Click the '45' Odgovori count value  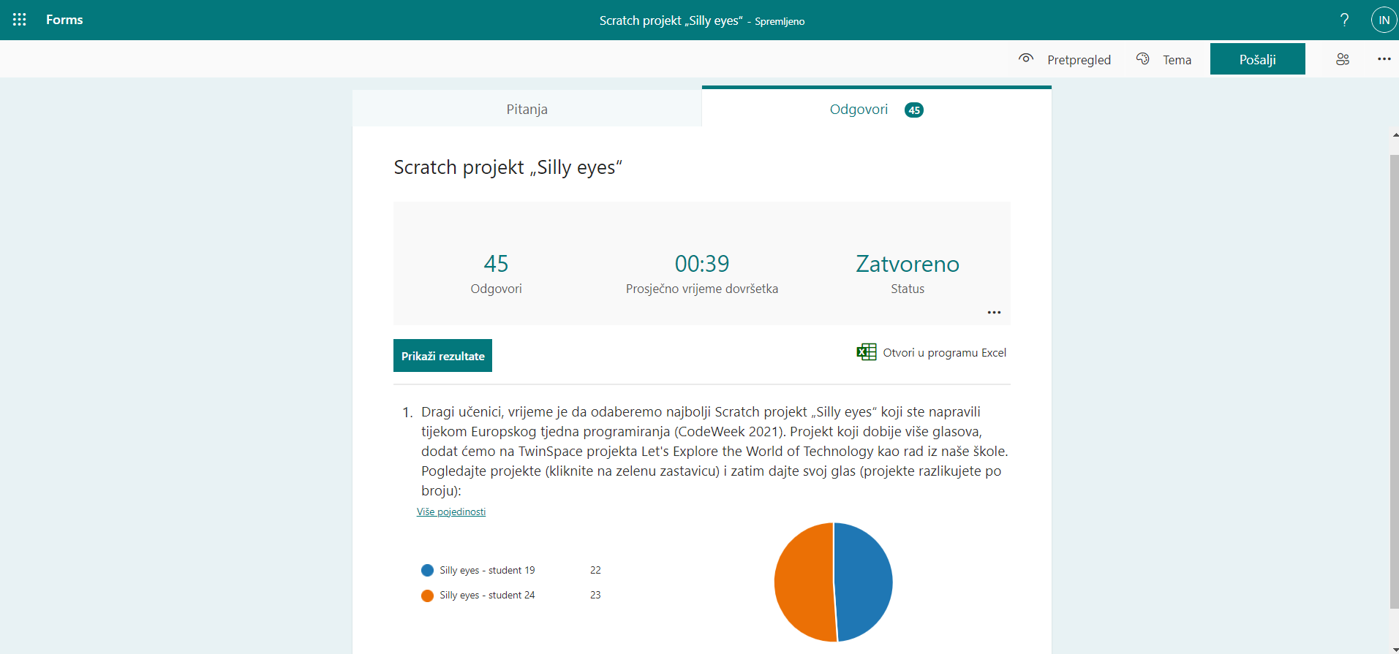coord(496,264)
